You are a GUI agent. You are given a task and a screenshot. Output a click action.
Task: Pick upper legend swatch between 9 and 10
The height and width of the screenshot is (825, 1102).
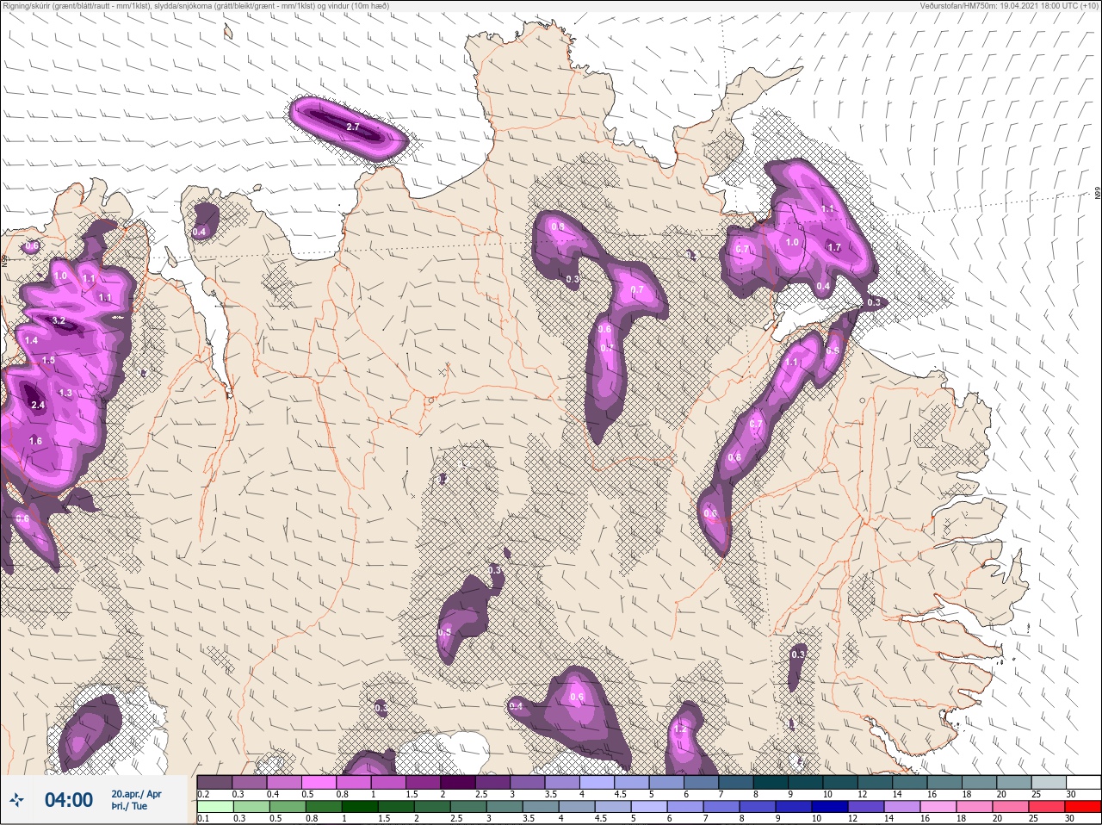[807, 782]
